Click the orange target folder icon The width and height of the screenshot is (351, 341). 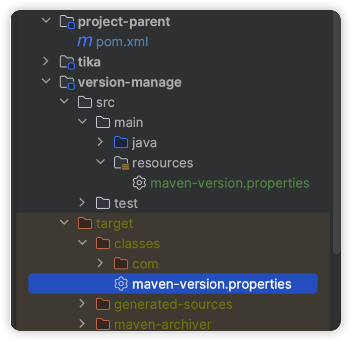coord(85,223)
